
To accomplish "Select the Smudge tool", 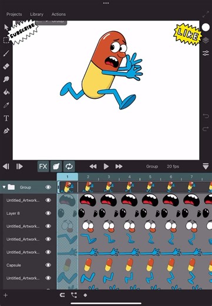I will pos(6,79).
